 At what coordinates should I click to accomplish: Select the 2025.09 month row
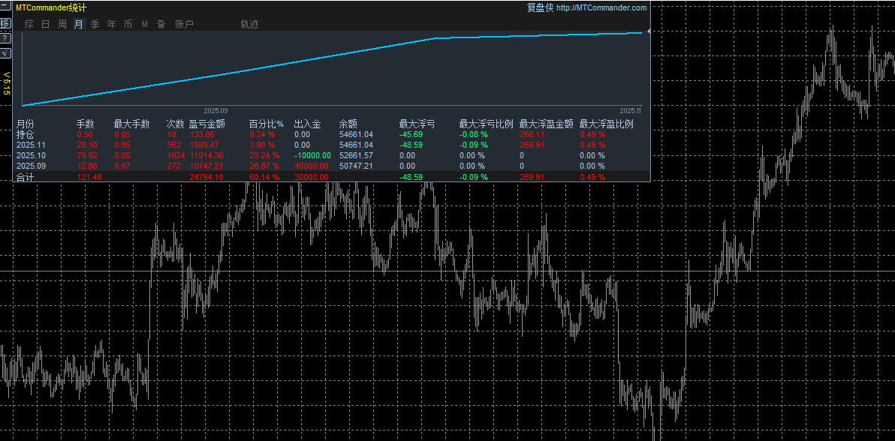tap(29, 166)
